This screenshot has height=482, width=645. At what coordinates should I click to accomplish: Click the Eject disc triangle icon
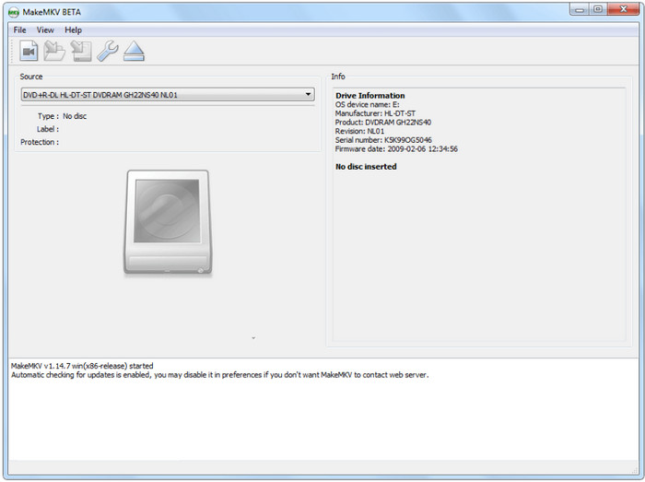135,52
